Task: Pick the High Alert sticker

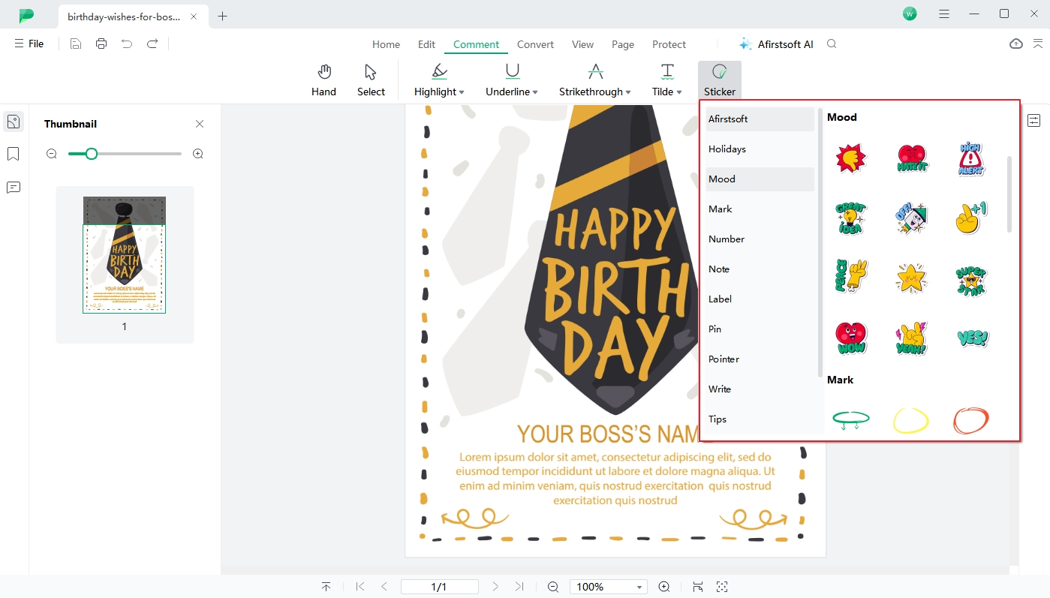Action: pos(971,158)
